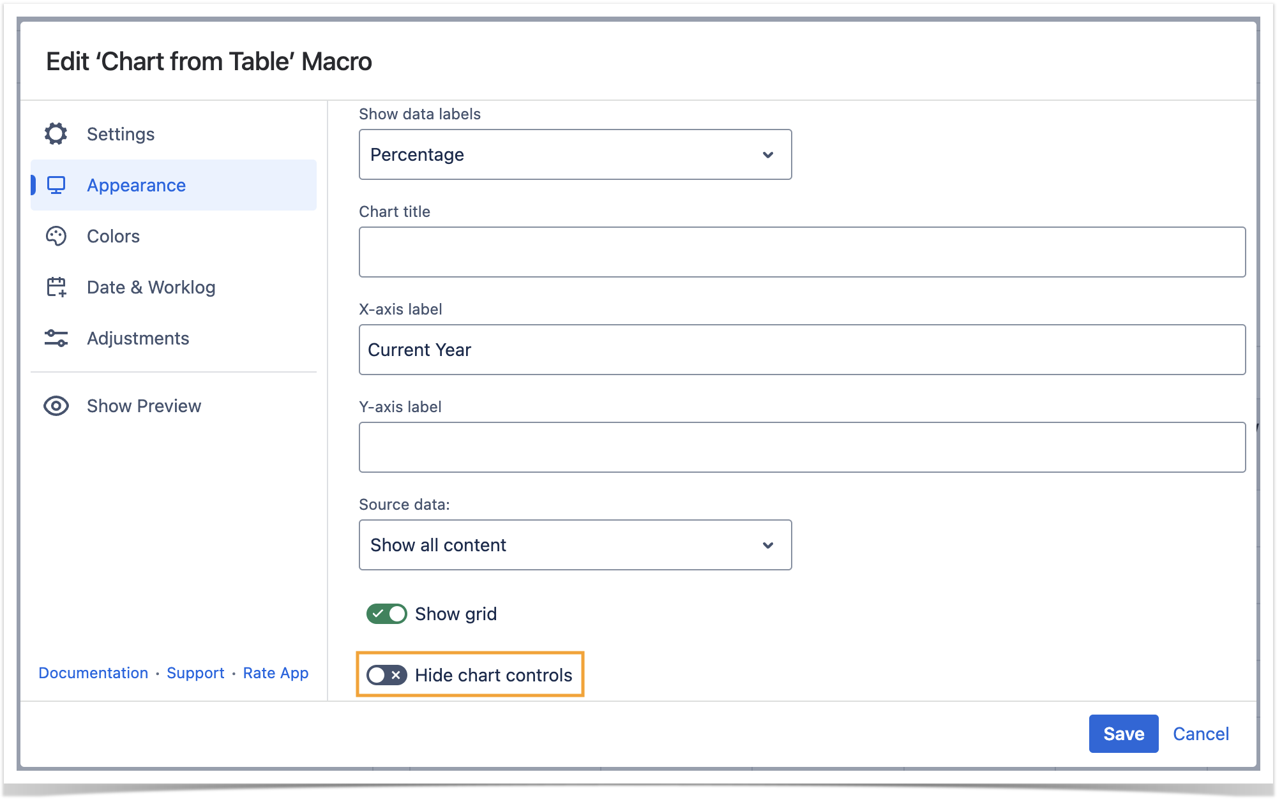Enable the Hide chart controls toggle
This screenshot has width=1282, height=802.
pyautogui.click(x=386, y=675)
